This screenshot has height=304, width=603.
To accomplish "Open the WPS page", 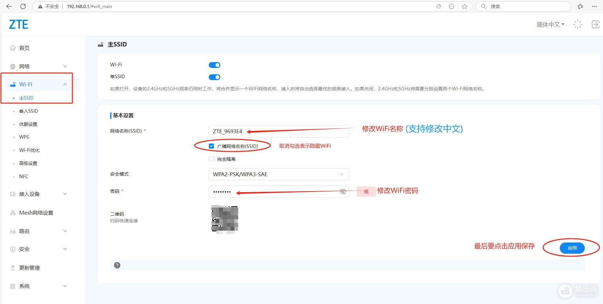I will click(x=24, y=137).
